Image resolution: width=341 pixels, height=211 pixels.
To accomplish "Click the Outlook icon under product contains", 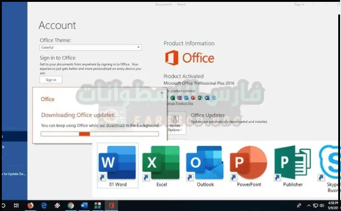I will pos(186,98).
